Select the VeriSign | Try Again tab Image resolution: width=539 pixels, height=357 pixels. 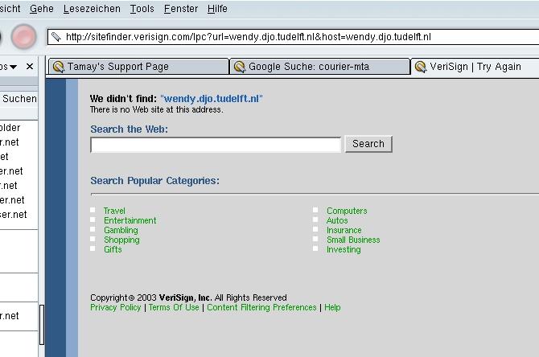(475, 66)
